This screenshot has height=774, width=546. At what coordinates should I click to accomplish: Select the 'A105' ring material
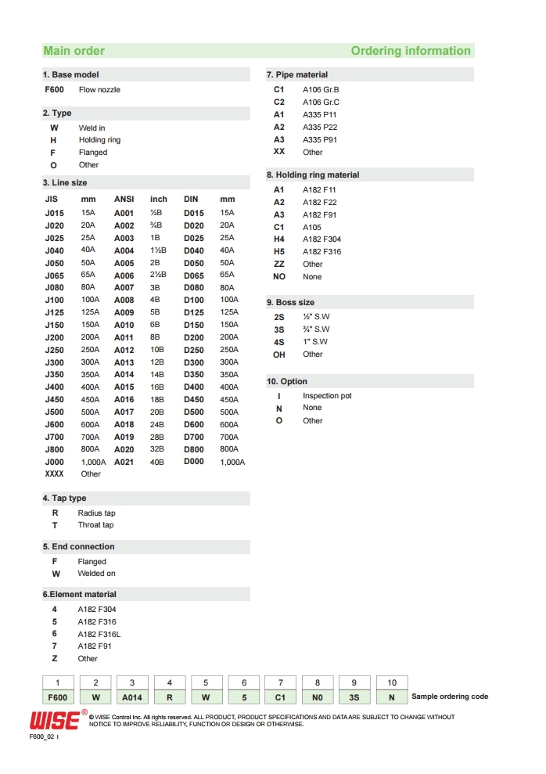311,228
